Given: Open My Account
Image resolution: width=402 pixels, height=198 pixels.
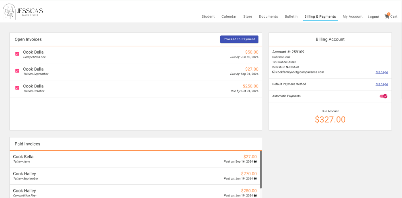Looking at the screenshot, I should [353, 16].
